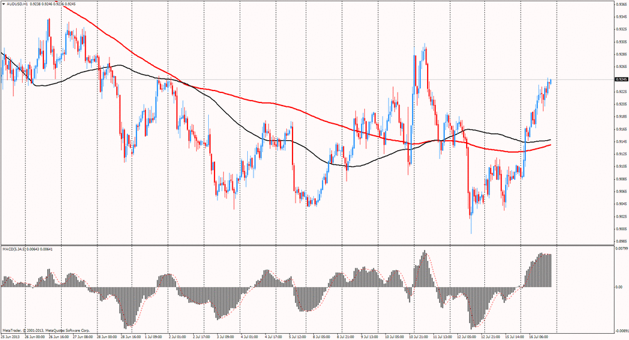Click the 0.9065 price axis label

621,192
